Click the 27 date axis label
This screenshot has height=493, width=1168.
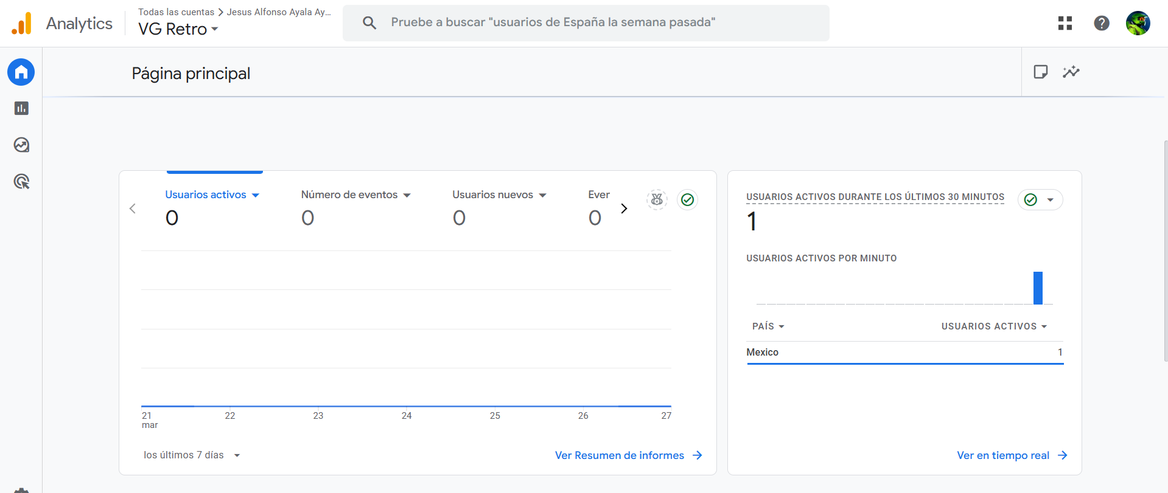[666, 416]
